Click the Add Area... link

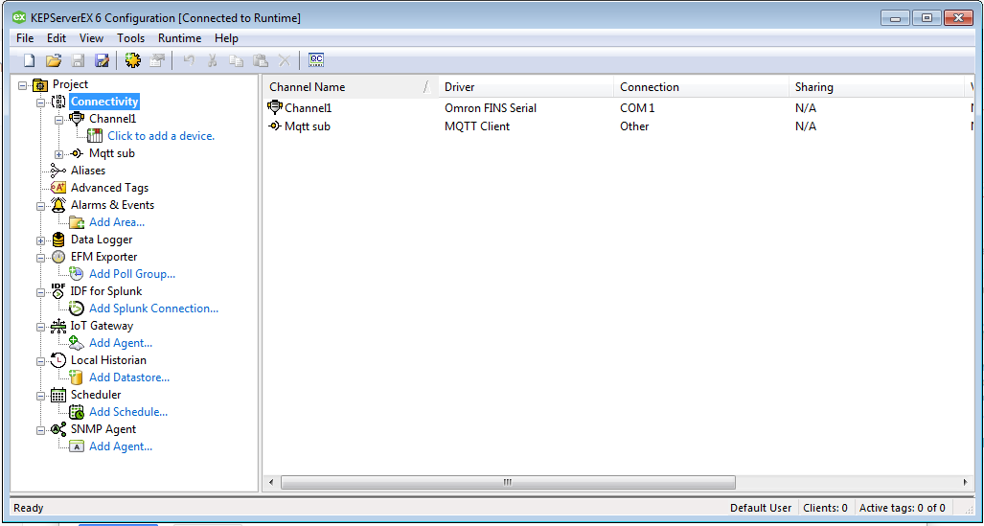(x=117, y=222)
